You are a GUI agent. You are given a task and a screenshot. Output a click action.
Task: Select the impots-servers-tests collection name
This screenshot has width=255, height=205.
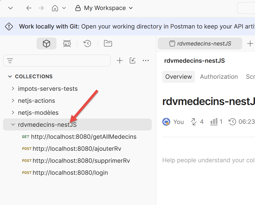pos(48,89)
